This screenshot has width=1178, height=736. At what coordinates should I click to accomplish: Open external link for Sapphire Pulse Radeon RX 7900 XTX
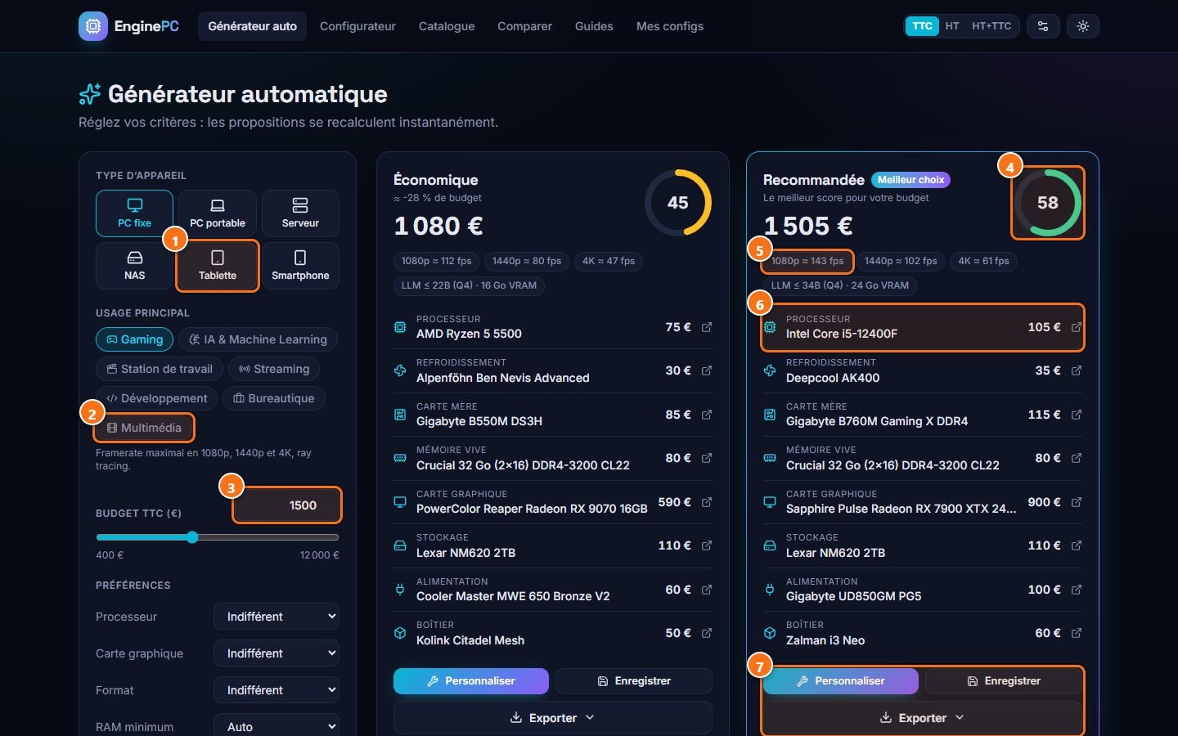click(x=1077, y=502)
